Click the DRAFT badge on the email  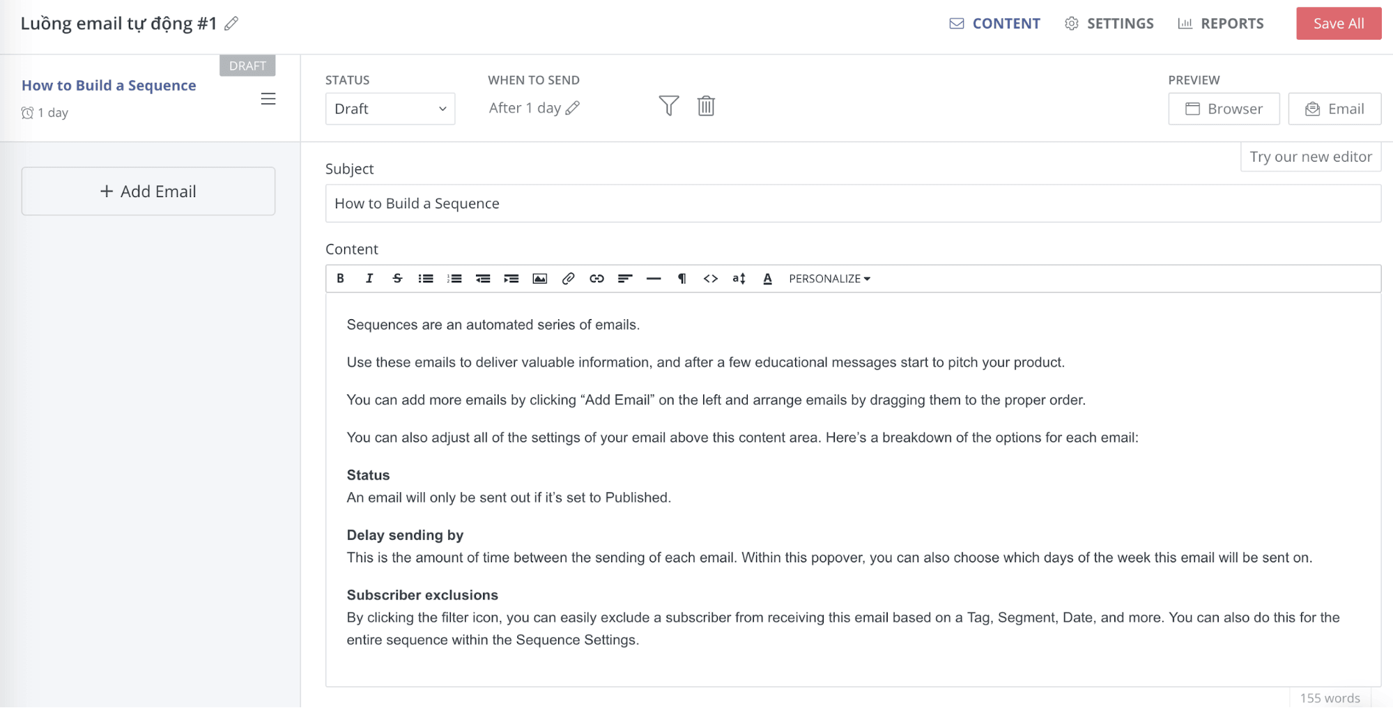247,66
